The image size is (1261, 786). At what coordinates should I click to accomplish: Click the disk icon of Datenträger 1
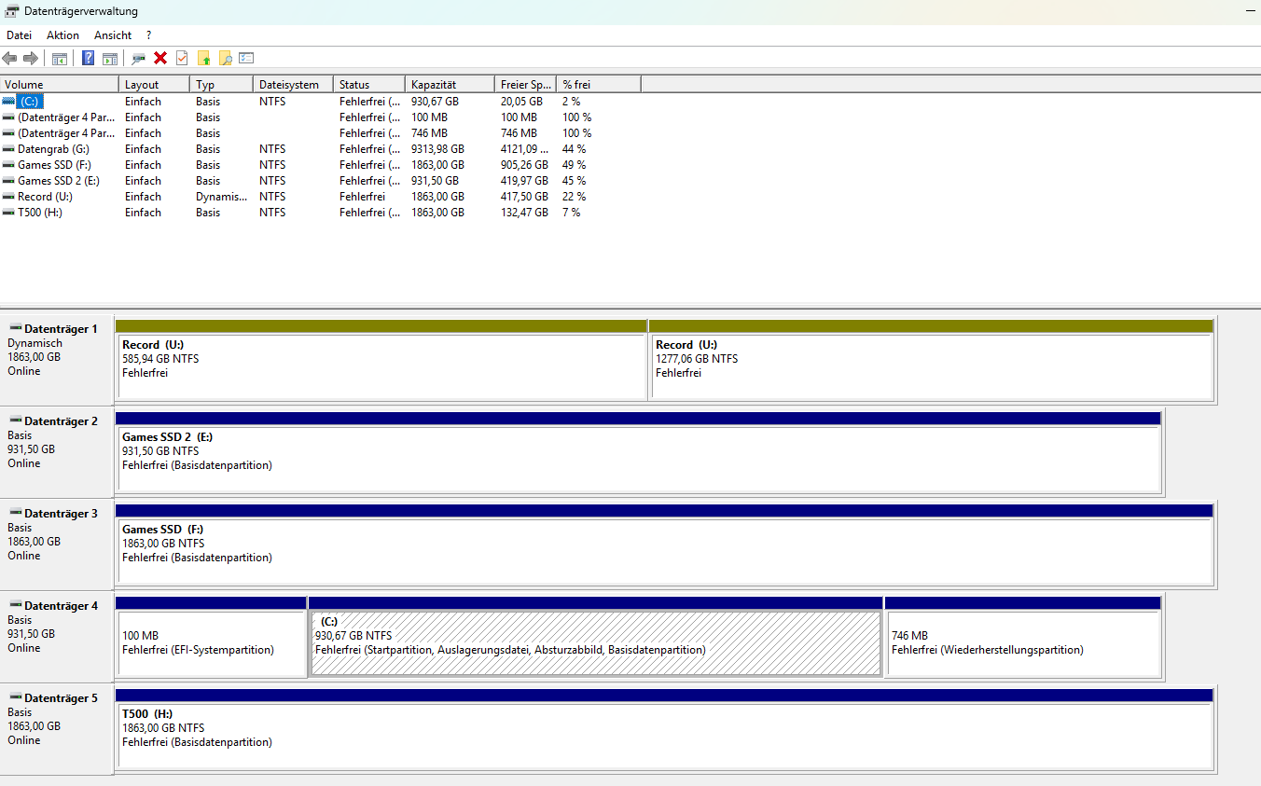pyautogui.click(x=15, y=328)
